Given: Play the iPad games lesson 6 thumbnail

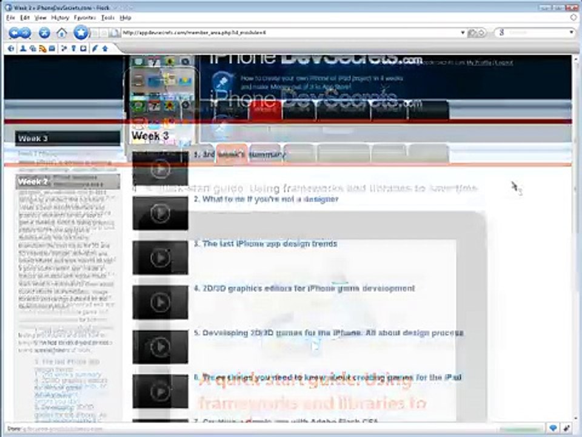Looking at the screenshot, I should coord(160,391).
